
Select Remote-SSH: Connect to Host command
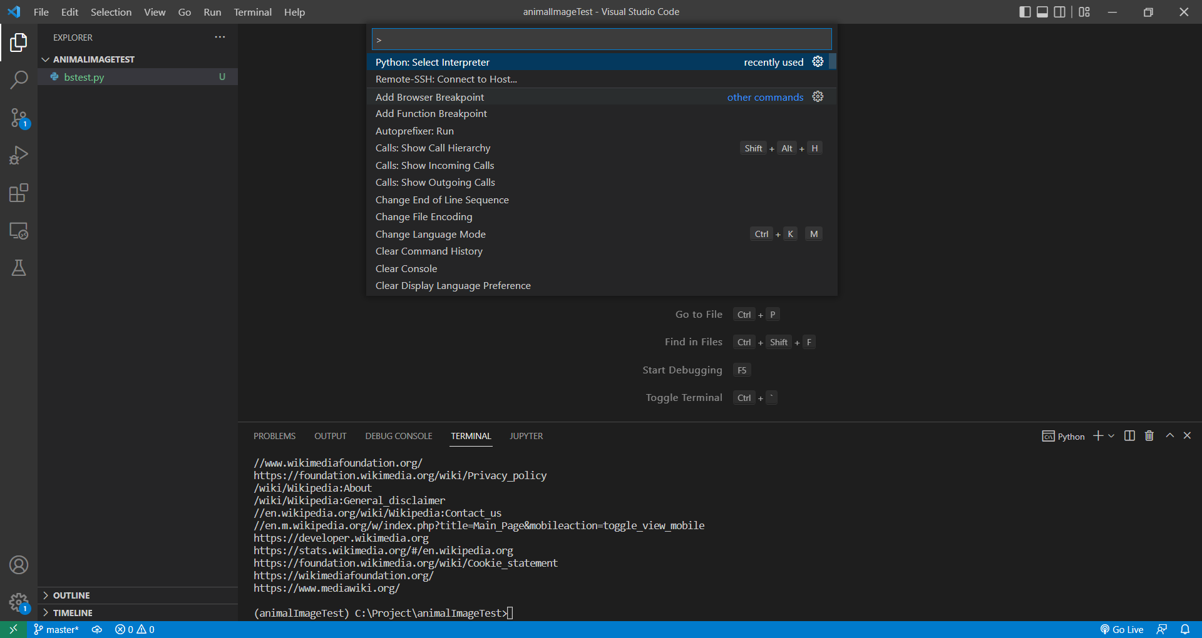click(x=598, y=79)
